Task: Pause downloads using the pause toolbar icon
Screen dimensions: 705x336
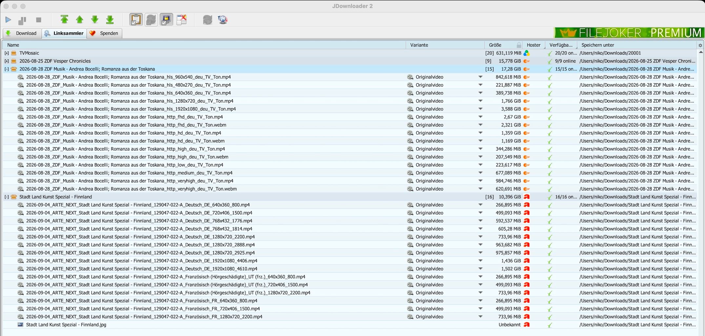Action: pyautogui.click(x=23, y=20)
